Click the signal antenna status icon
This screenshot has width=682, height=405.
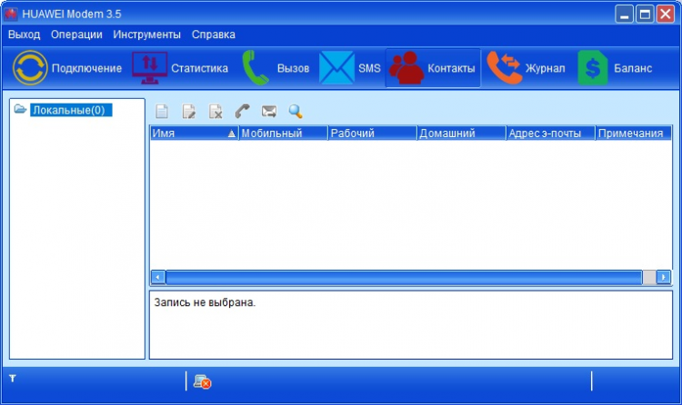13,379
